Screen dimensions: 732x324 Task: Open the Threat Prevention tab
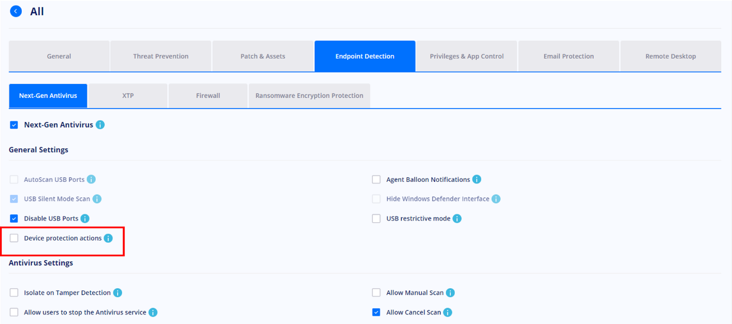click(161, 56)
